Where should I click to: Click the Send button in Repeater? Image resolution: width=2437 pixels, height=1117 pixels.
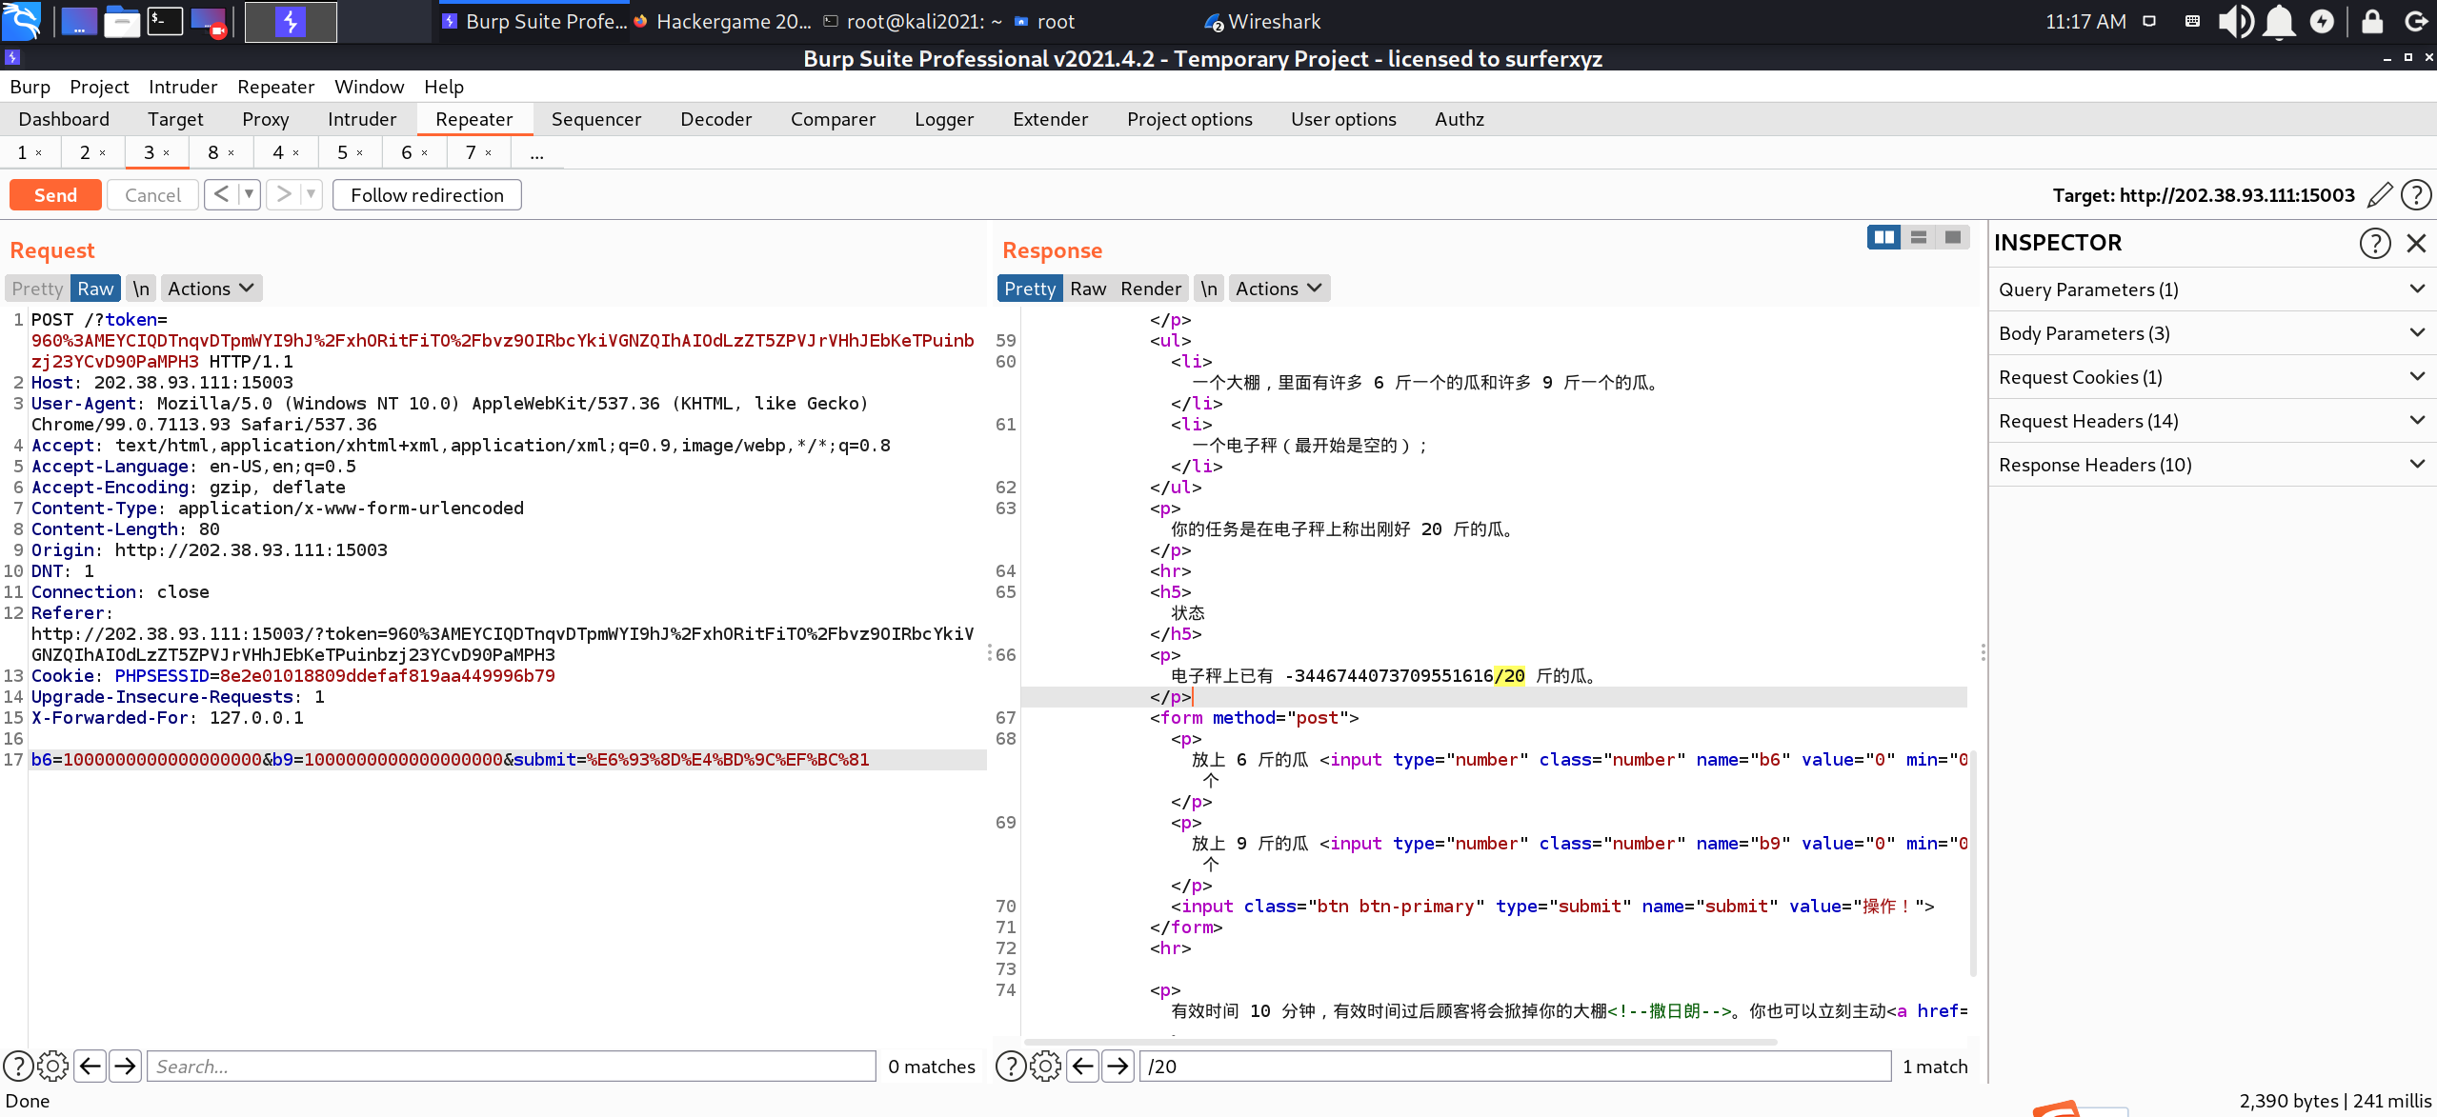(54, 194)
